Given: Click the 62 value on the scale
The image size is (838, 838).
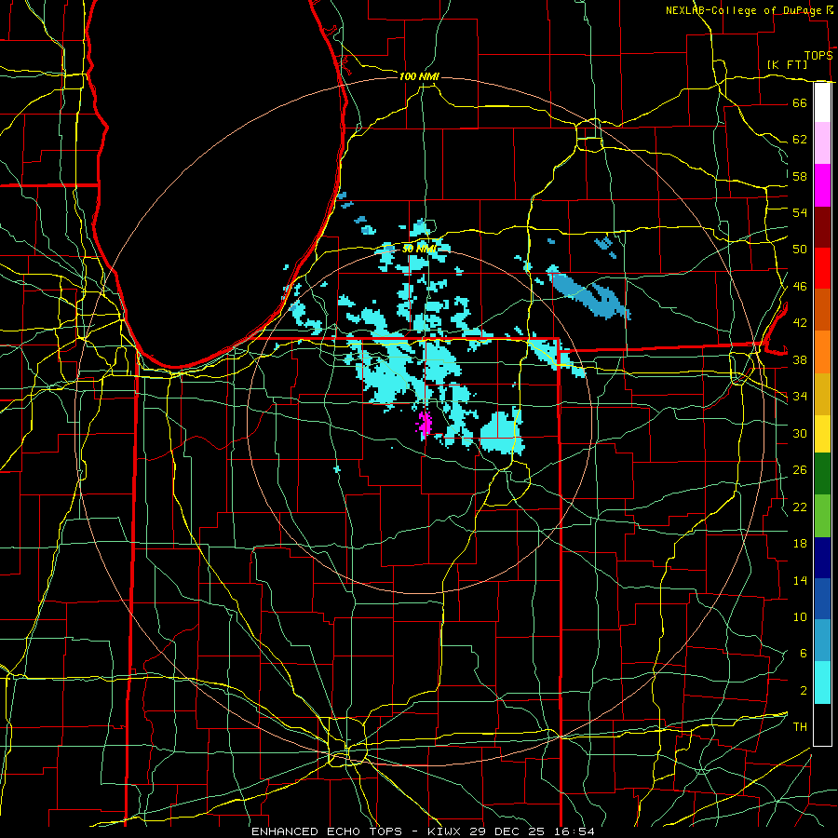Looking at the screenshot, I should [x=800, y=140].
